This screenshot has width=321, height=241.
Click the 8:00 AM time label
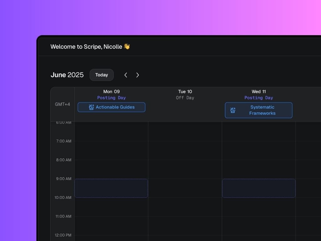pos(64,160)
